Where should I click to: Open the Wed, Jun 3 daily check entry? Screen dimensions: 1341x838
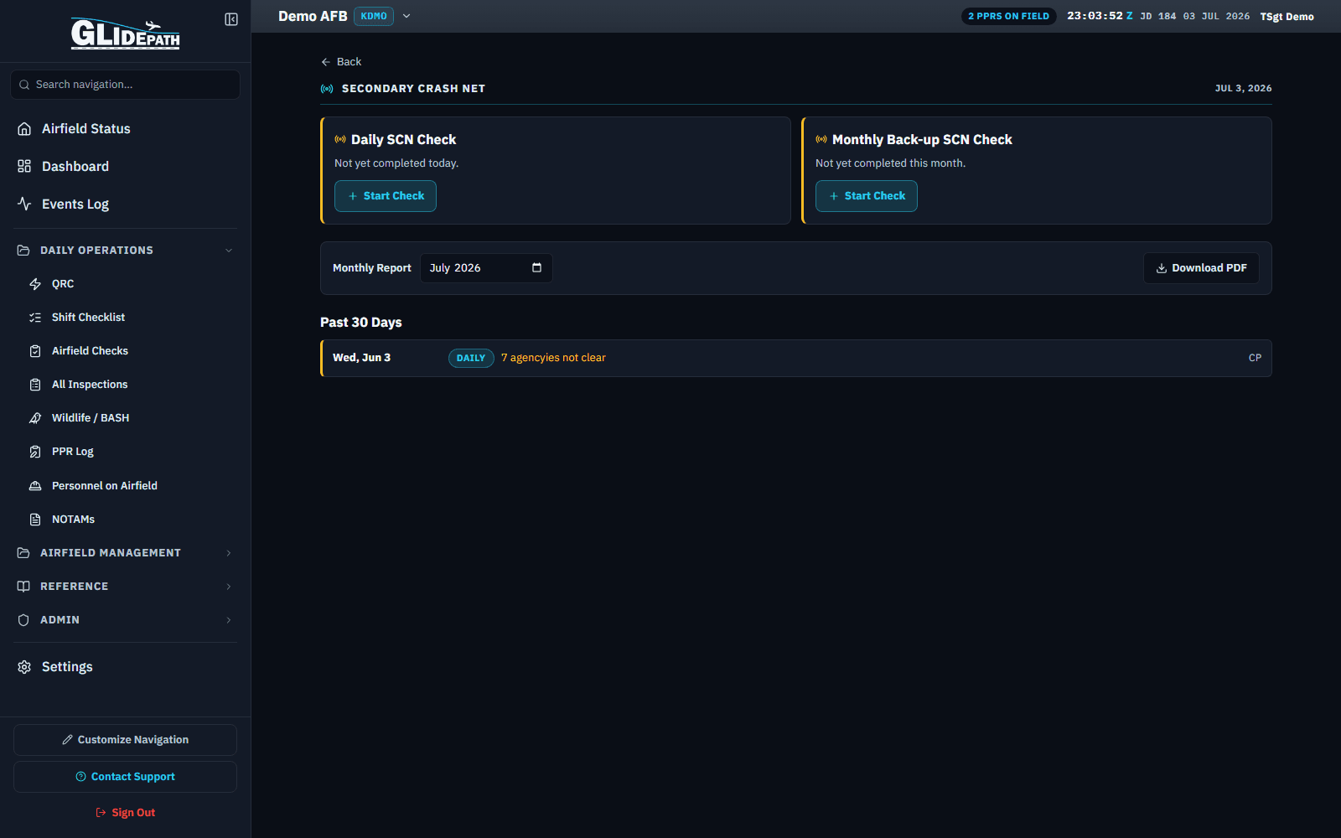pos(796,358)
